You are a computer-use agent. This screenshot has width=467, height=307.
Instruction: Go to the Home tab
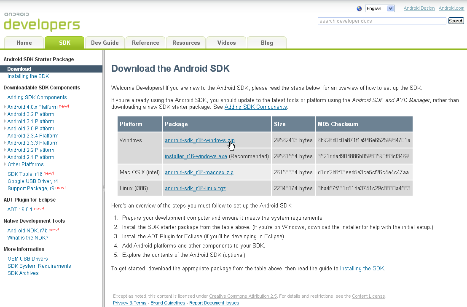24,43
